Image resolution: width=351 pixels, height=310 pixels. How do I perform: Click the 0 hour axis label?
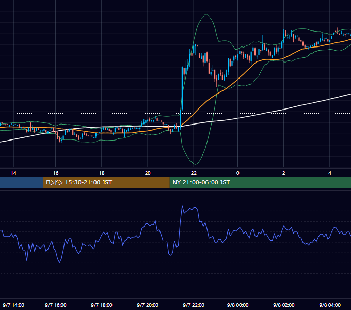tap(238, 173)
